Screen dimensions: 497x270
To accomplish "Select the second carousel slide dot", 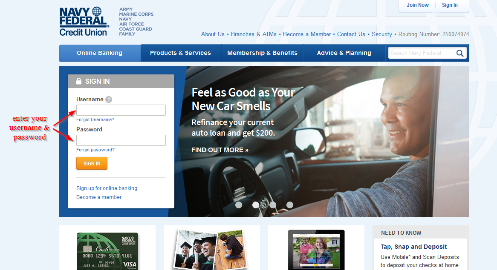I will point(255,205).
